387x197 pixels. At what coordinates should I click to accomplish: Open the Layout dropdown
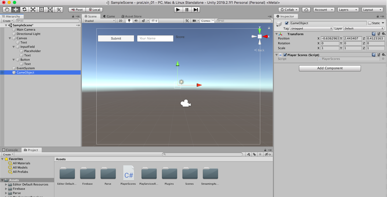(372, 10)
